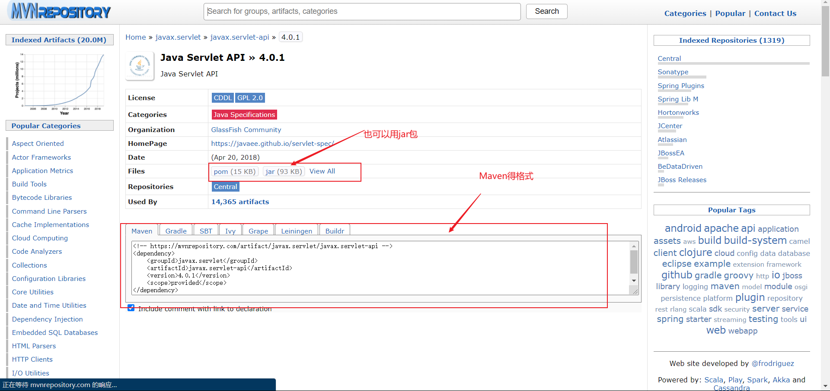The image size is (830, 391).
Task: Switch to the SBT tab
Action: click(x=206, y=231)
